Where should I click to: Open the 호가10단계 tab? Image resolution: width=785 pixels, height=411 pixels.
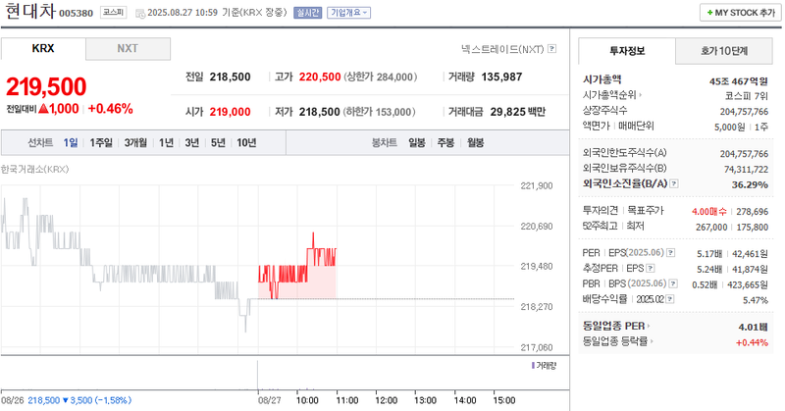[724, 51]
